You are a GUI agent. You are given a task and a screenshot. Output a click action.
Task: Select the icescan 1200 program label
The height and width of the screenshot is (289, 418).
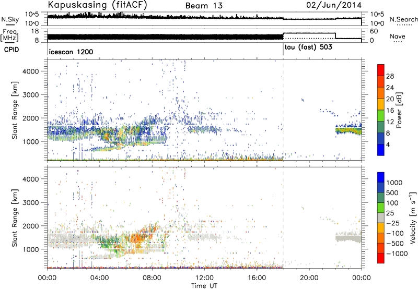(71, 52)
